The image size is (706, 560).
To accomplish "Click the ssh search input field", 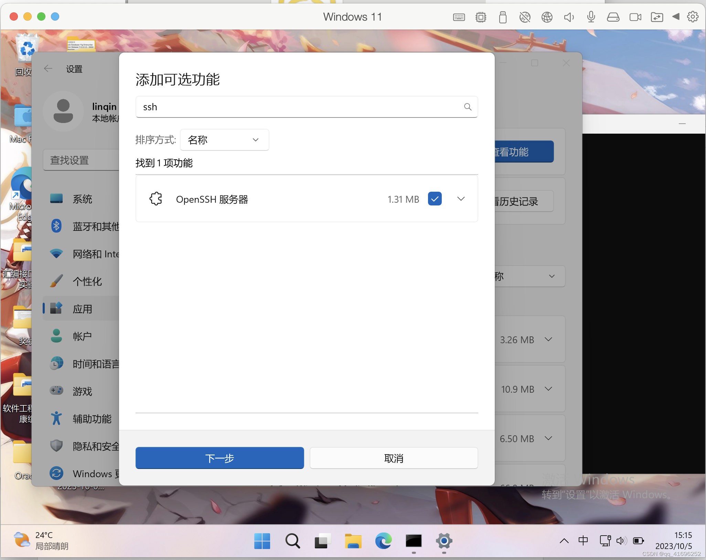I will pos(306,107).
